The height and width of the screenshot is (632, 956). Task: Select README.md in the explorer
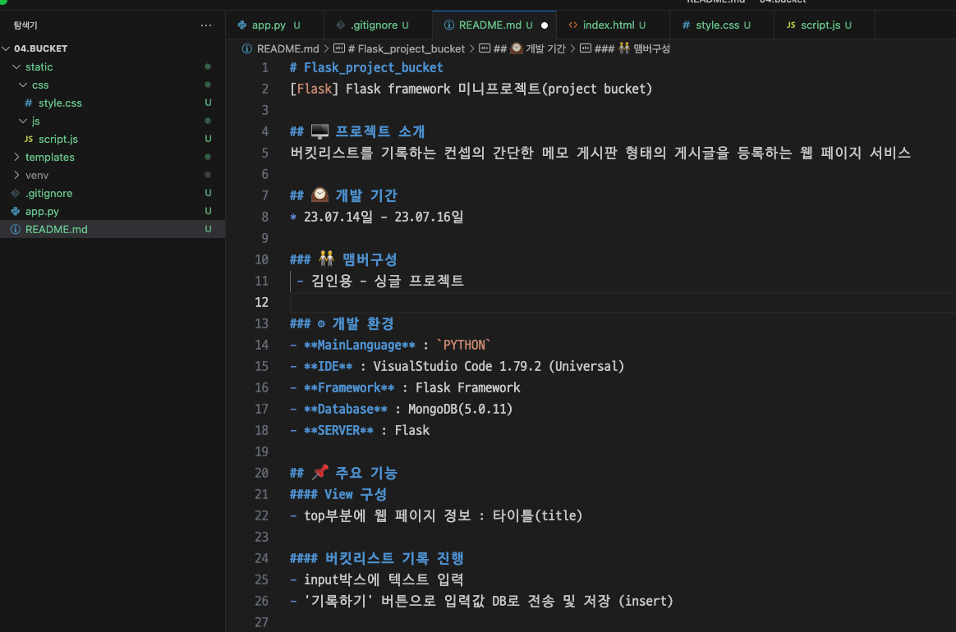click(113, 229)
